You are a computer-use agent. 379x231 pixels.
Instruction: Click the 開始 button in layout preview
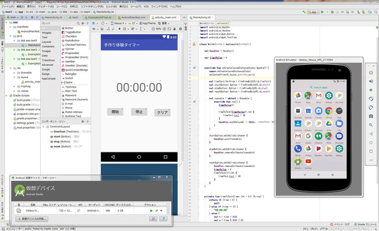115,112
